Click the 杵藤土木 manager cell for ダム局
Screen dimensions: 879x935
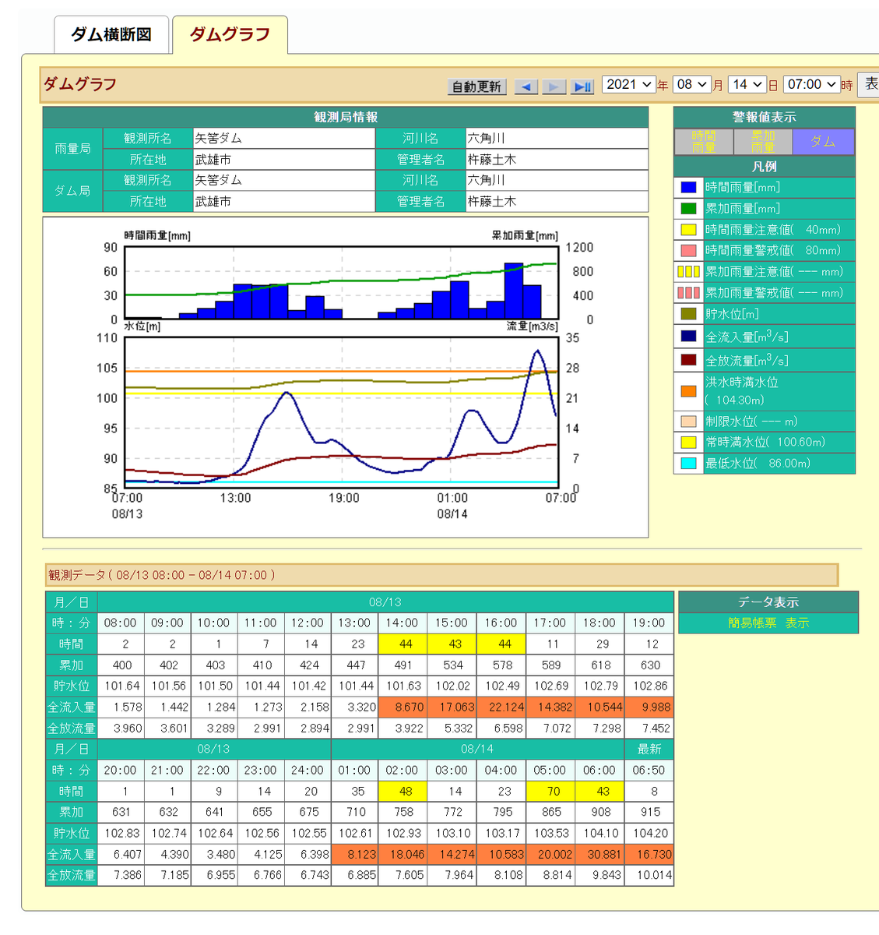pyautogui.click(x=557, y=201)
